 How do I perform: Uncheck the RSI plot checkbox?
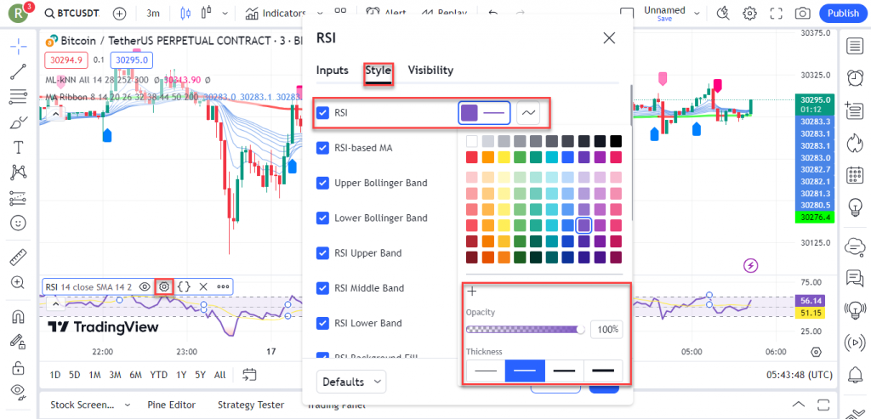pos(322,113)
